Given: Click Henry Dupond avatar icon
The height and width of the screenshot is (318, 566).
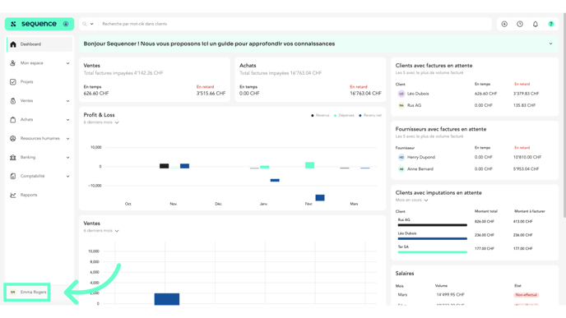Looking at the screenshot, I should pos(401,157).
